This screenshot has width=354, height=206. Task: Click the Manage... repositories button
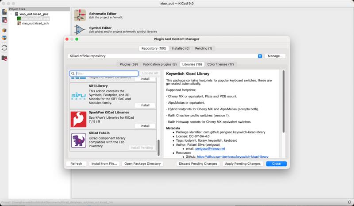tap(275, 56)
